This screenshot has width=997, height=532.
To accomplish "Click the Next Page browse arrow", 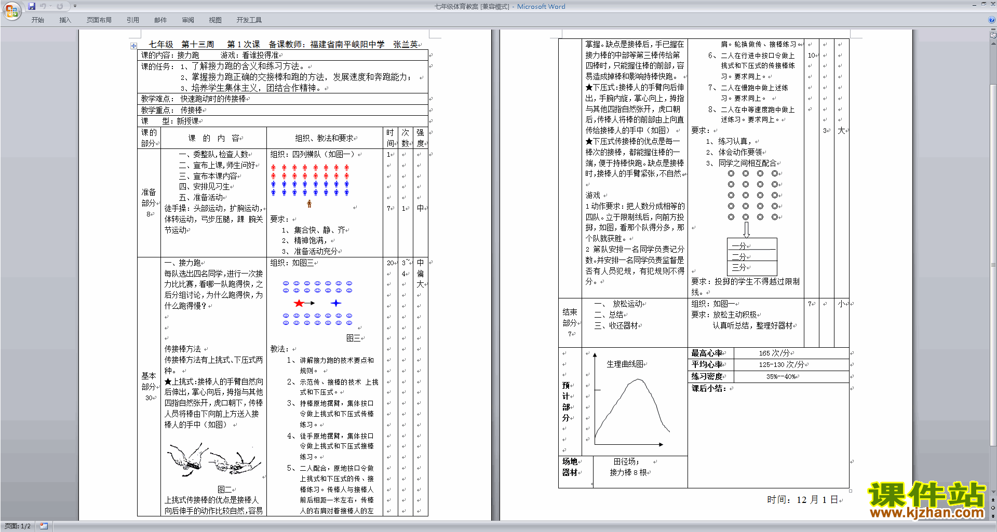I will coord(993,516).
